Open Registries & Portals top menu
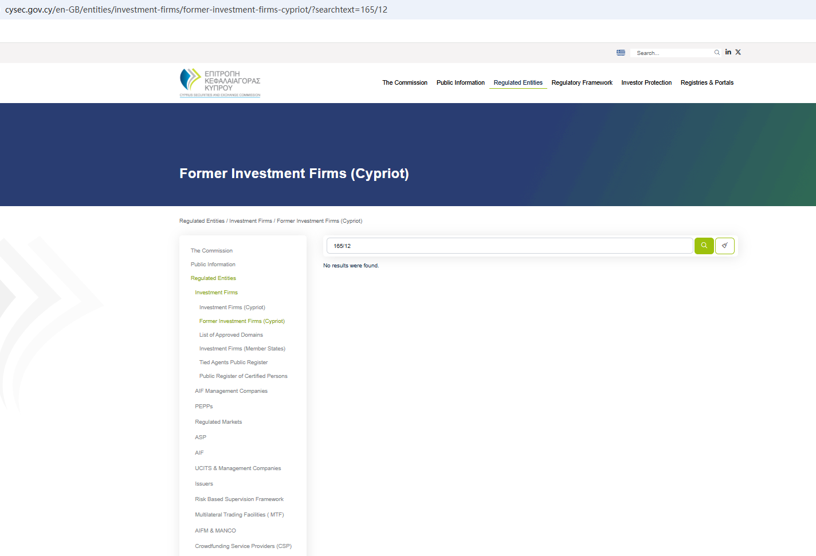 coord(707,82)
